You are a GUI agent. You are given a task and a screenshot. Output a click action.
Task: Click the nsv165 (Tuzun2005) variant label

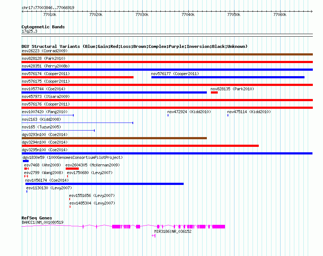(41, 127)
